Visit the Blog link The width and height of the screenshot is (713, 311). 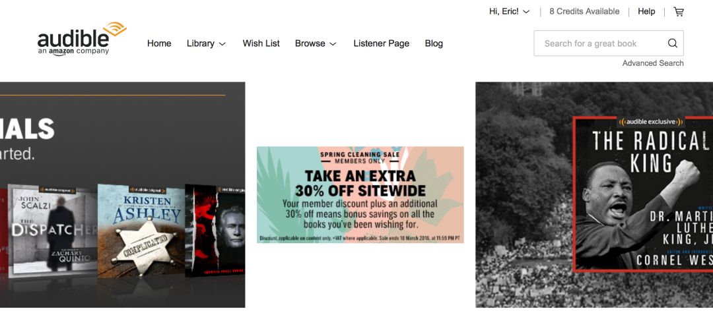click(434, 43)
